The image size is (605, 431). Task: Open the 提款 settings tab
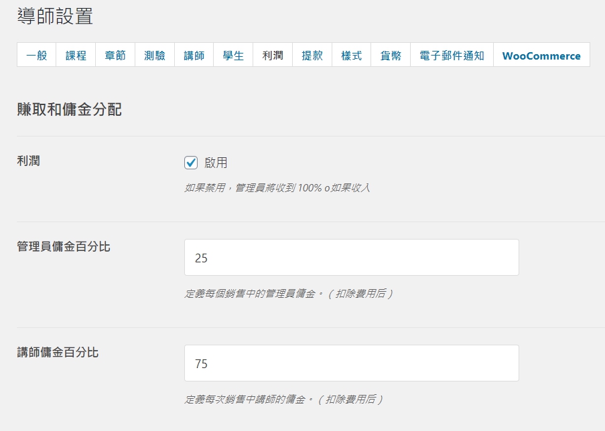312,55
